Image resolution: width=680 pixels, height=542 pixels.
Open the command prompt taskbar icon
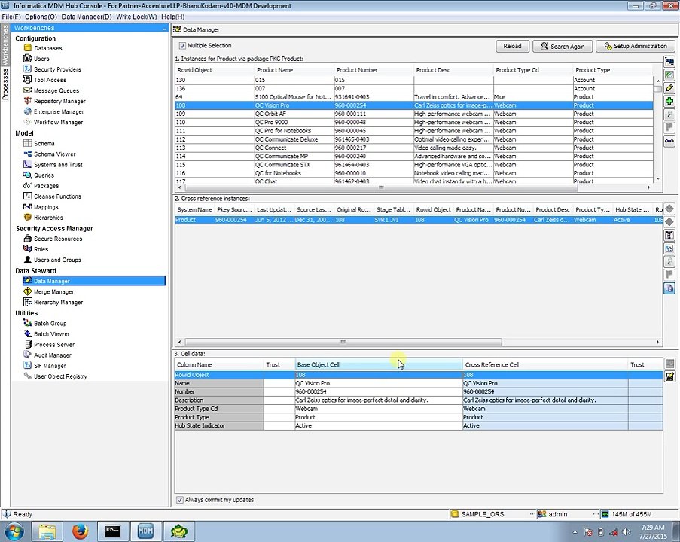coord(112,531)
